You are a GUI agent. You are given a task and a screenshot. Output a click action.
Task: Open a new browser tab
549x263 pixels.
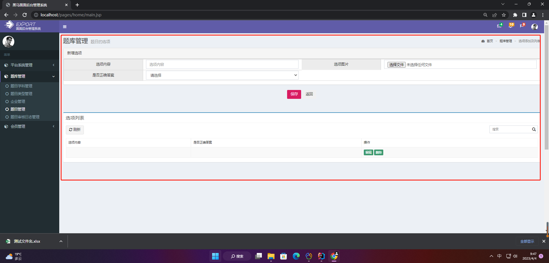click(x=77, y=5)
